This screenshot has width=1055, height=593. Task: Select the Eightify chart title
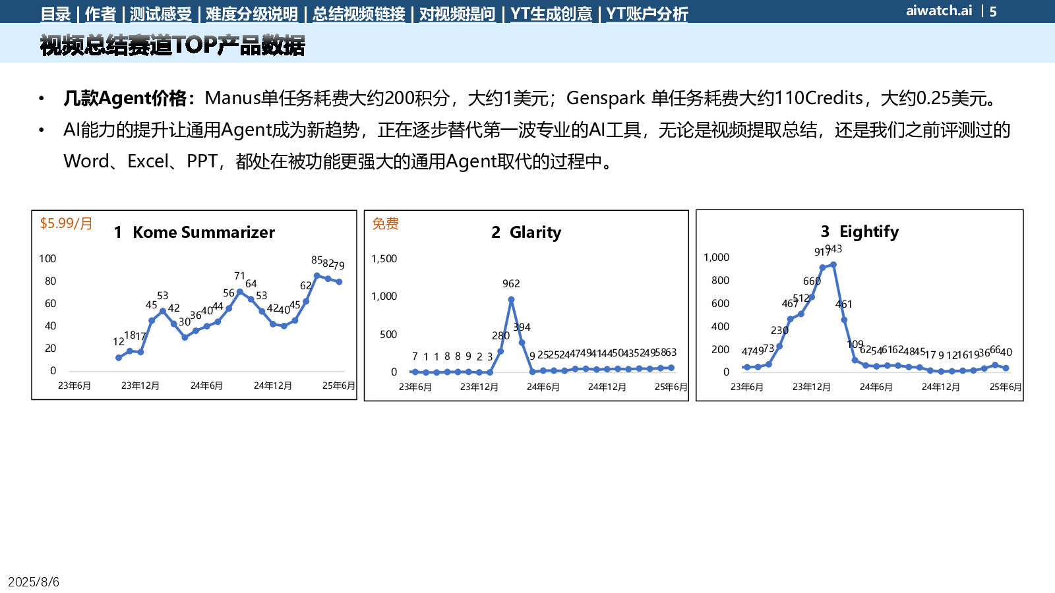click(860, 231)
